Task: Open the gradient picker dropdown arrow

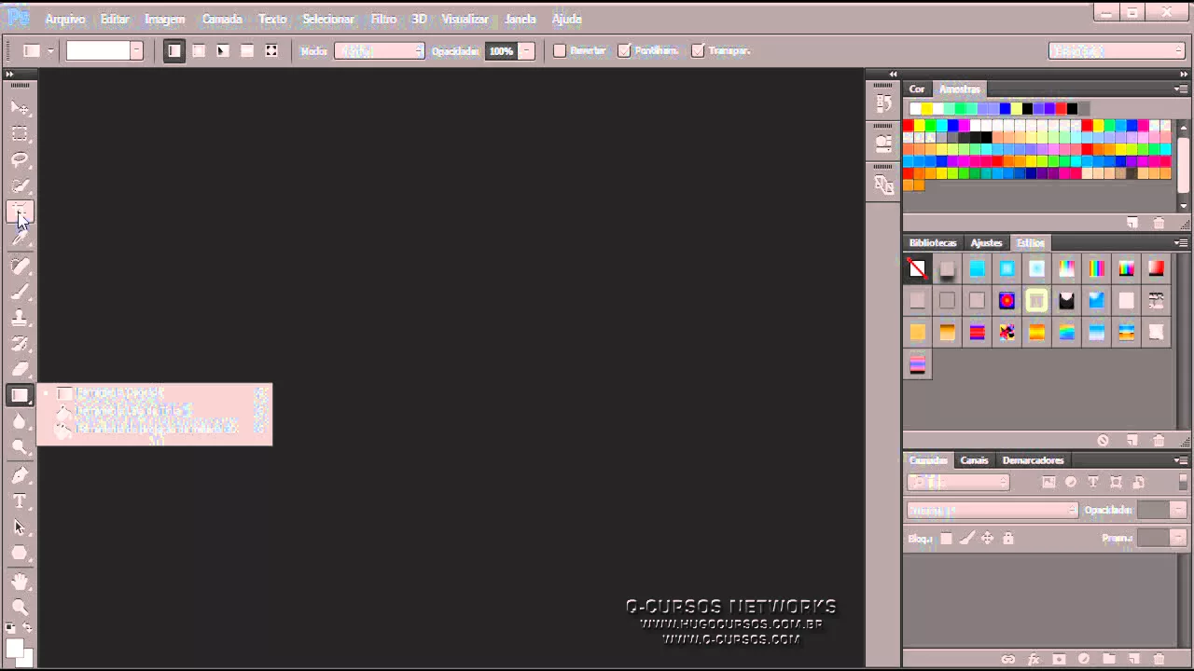Action: coord(136,50)
